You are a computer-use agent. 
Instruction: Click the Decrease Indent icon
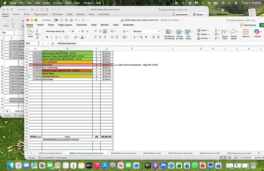[112, 37]
